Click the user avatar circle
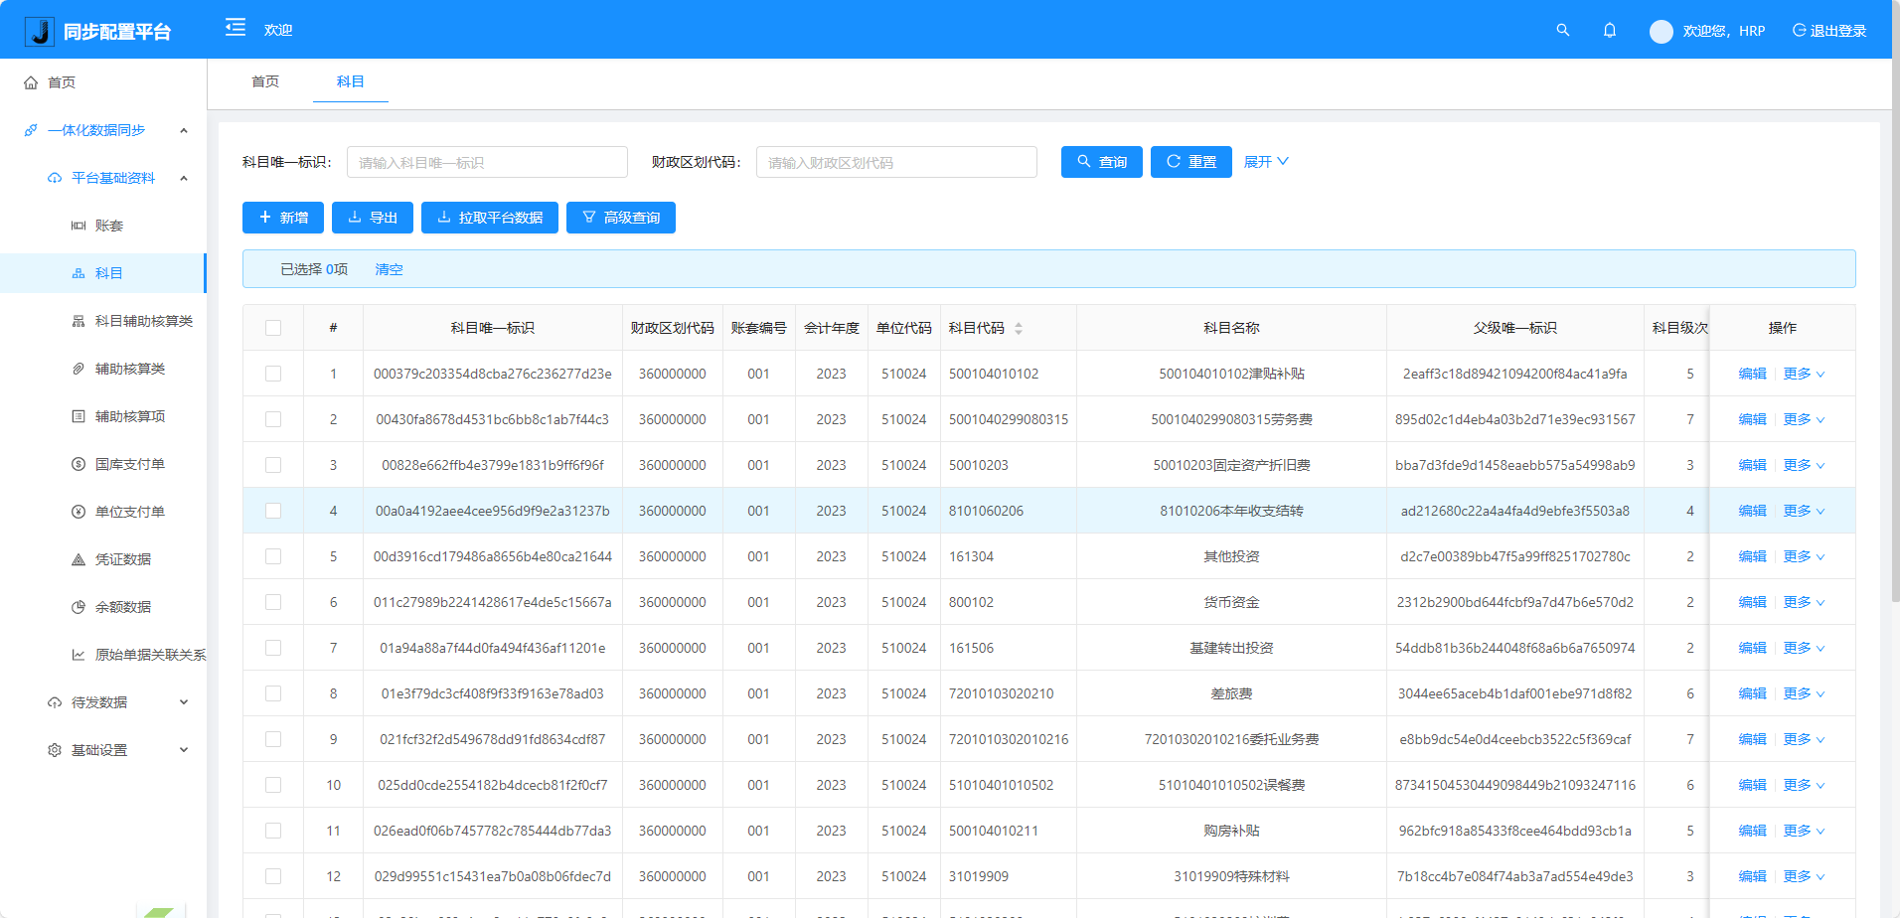Image resolution: width=1900 pixels, height=918 pixels. click(1662, 31)
